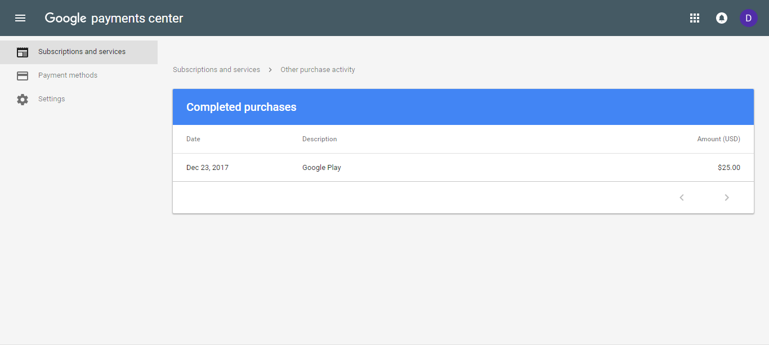Click the Amount (USD) column header

[718, 139]
